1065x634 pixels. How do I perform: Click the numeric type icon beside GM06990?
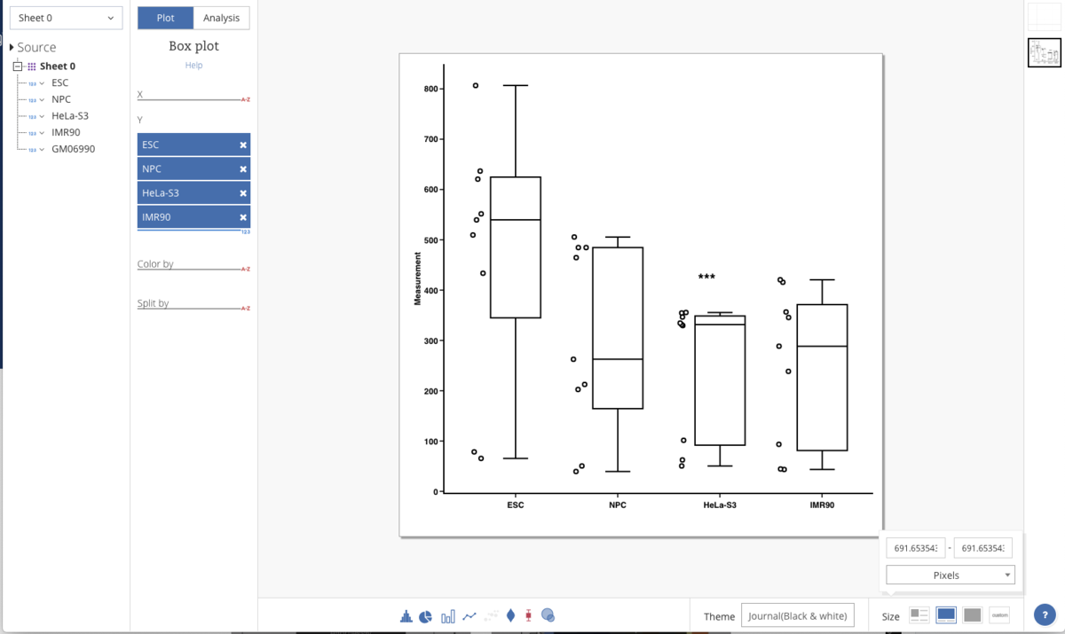coord(32,150)
